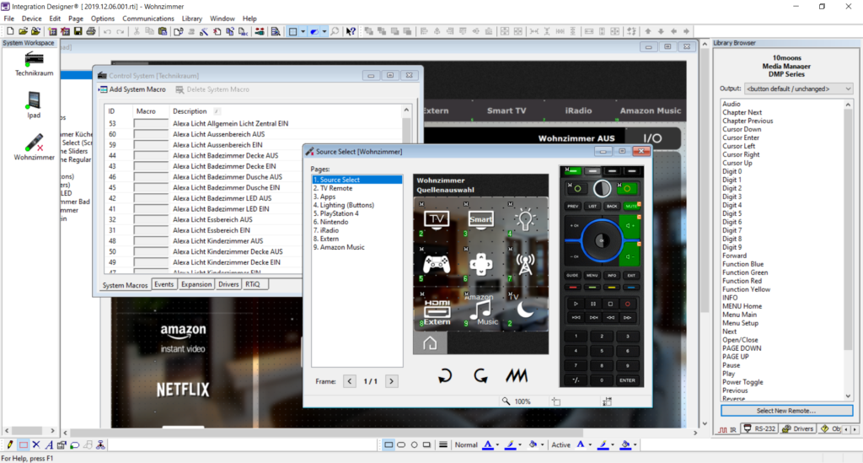This screenshot has width=863, height=463.
Task: Open the Library menu
Action: [x=191, y=19]
